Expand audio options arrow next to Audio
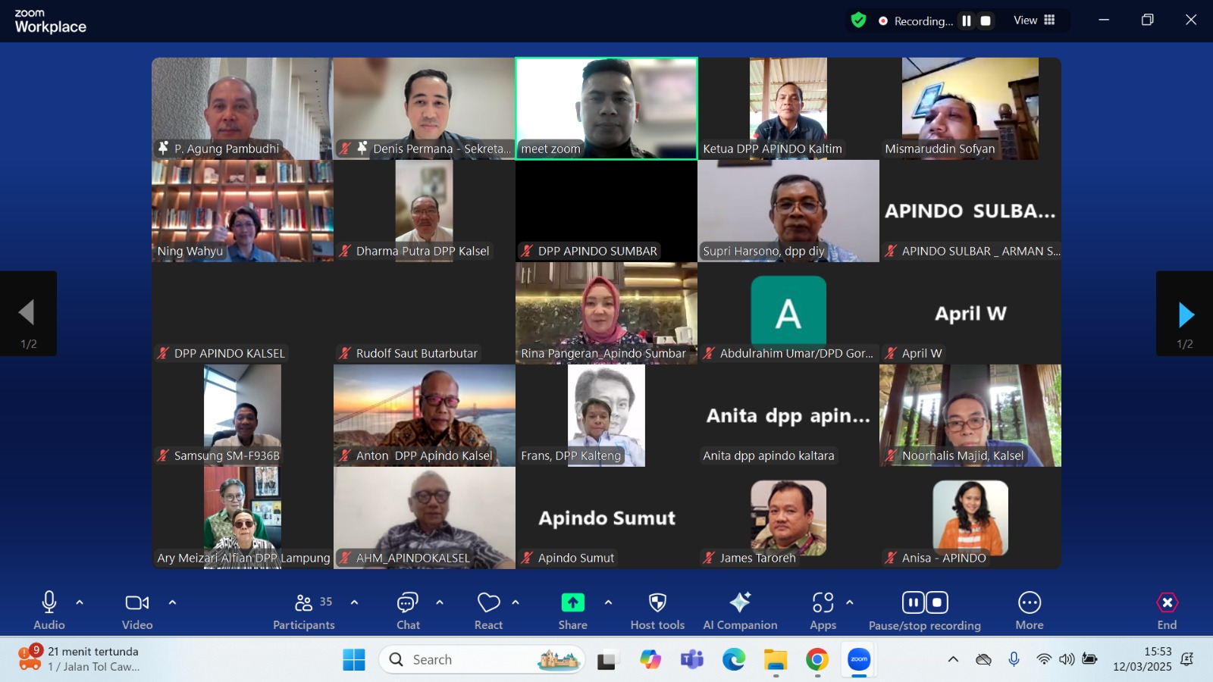The height and width of the screenshot is (682, 1213). pyautogui.click(x=80, y=602)
